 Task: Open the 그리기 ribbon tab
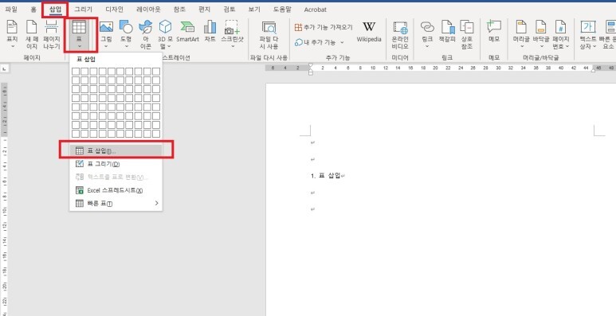tap(84, 10)
